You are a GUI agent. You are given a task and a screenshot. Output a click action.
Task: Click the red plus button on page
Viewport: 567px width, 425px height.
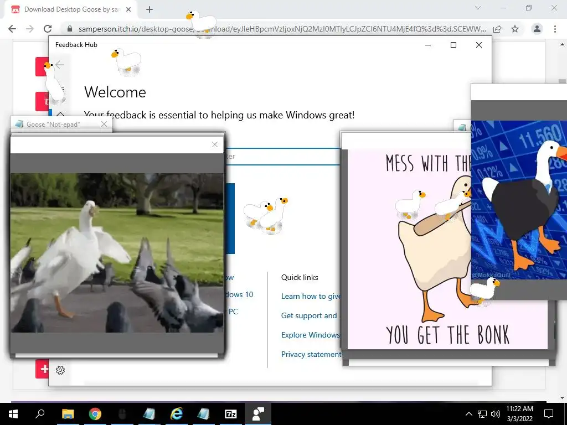(43, 369)
